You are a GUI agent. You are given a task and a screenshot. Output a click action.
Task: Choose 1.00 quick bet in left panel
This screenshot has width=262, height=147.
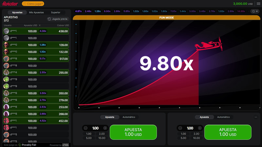point(89,134)
